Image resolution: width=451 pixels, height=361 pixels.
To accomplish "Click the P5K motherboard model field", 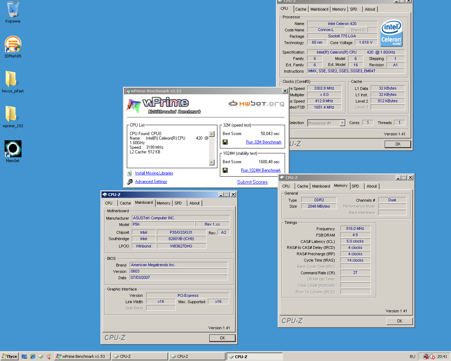I will pyautogui.click(x=163, y=224).
